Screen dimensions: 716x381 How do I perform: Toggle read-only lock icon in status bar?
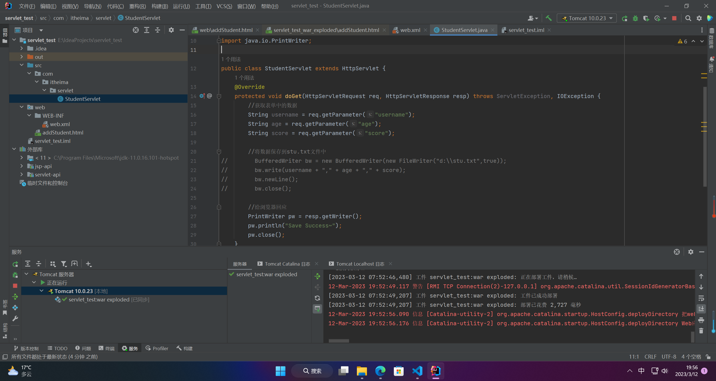(x=708, y=357)
